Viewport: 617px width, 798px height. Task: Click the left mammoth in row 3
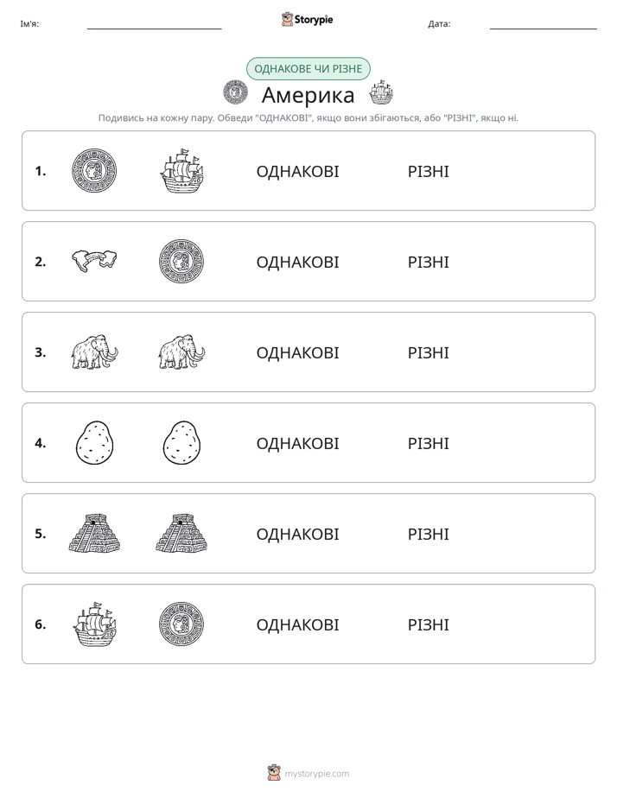(94, 351)
